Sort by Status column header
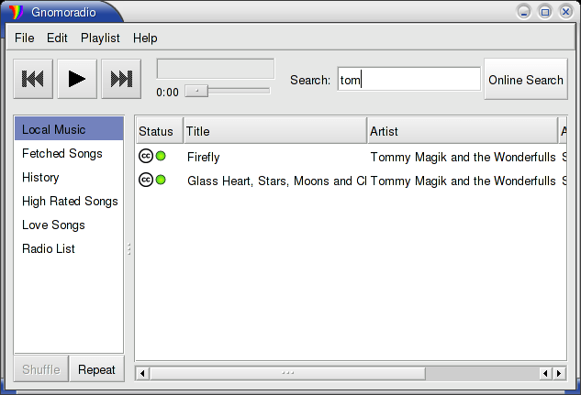This screenshot has height=395, width=581. 159,132
